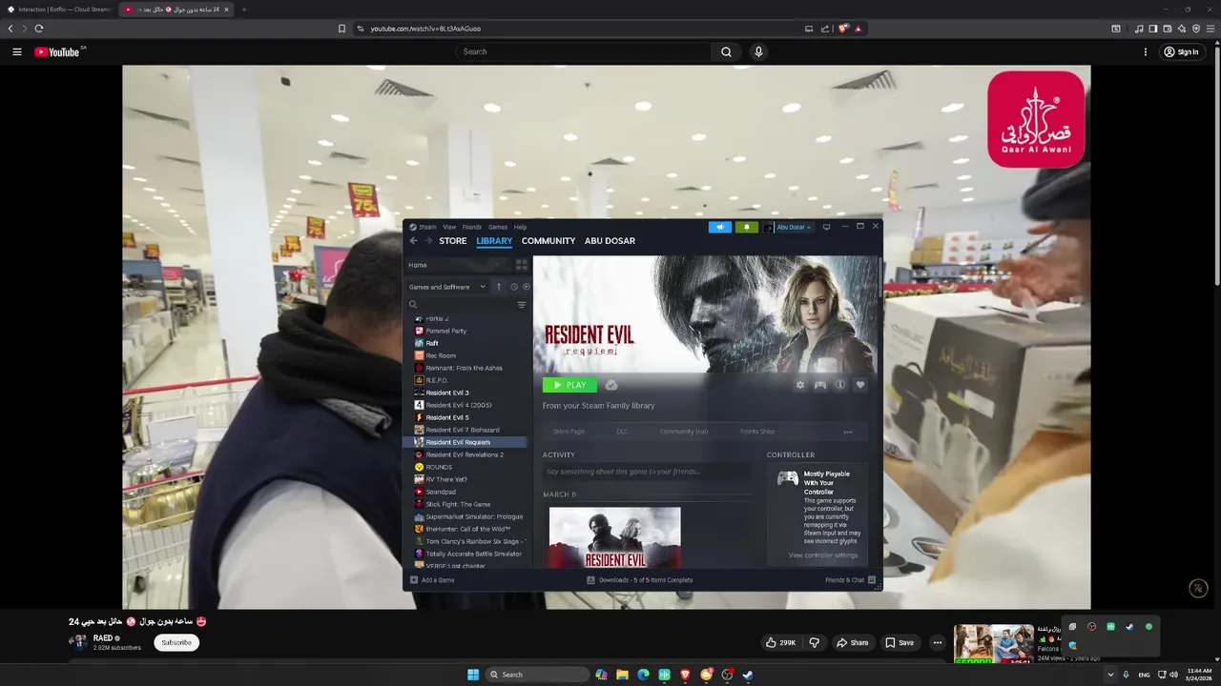Share the YouTube video

click(853, 642)
